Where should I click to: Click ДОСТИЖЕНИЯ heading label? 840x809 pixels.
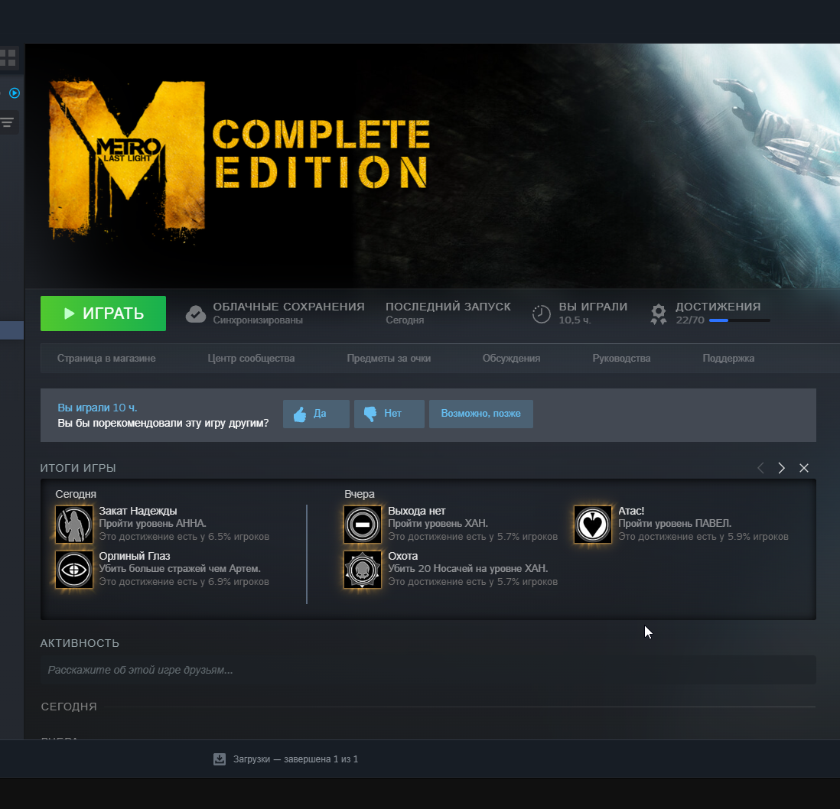click(x=718, y=307)
